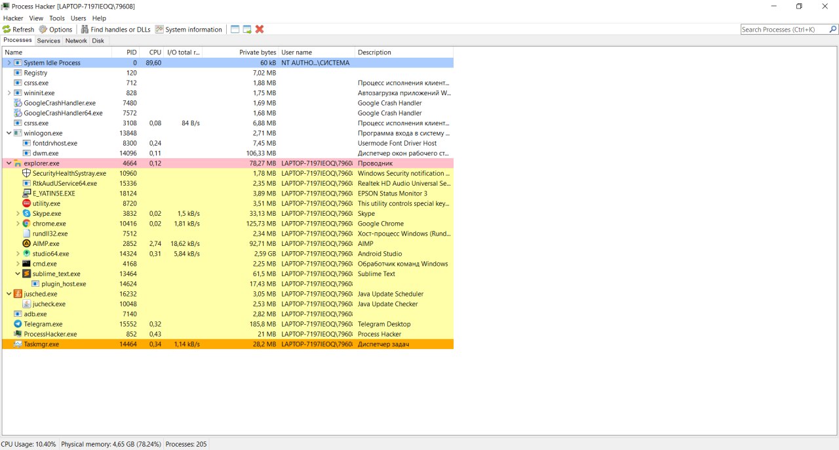Click the Find handles or DLLs icon

[85, 30]
